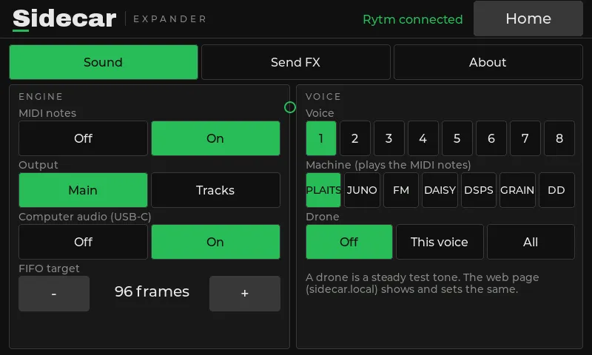This screenshot has height=355, width=592.
Task: Set Drone to This voice
Action: tap(440, 242)
